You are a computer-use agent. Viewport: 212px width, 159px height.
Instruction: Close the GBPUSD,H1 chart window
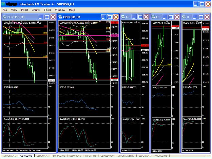pos(116,17)
